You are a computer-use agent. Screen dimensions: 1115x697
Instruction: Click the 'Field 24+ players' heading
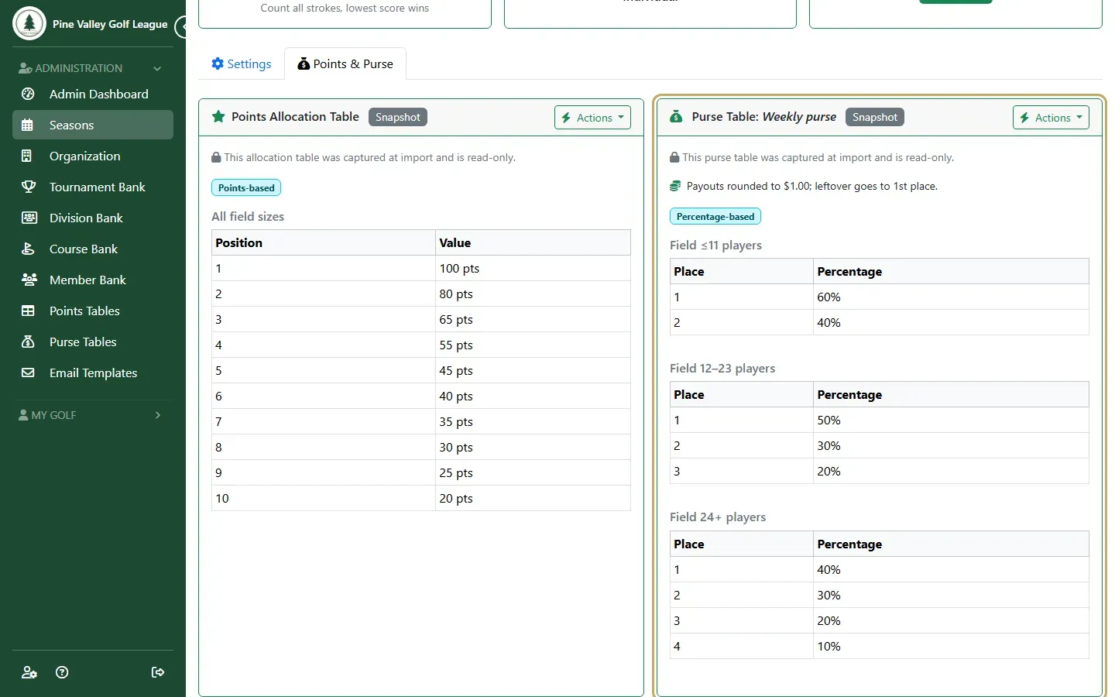pos(718,517)
